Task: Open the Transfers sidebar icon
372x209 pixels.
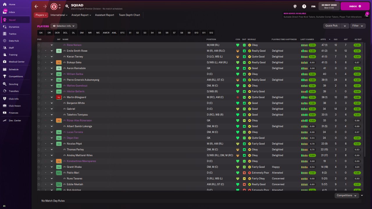Action: click(x=5, y=91)
